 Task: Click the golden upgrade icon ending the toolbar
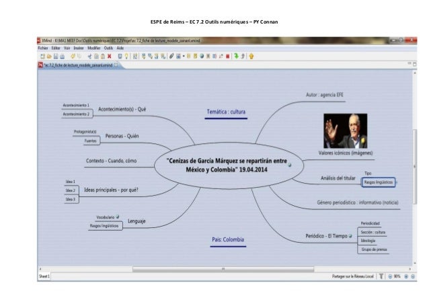(251, 56)
